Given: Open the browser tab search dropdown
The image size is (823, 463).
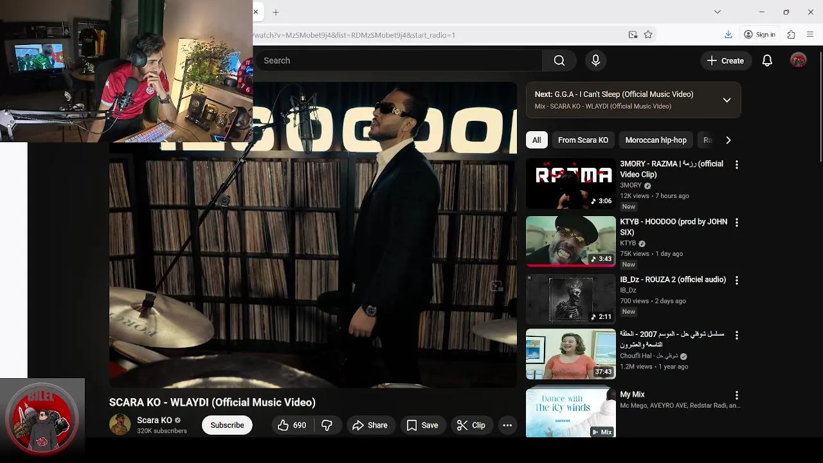Looking at the screenshot, I should point(718,12).
